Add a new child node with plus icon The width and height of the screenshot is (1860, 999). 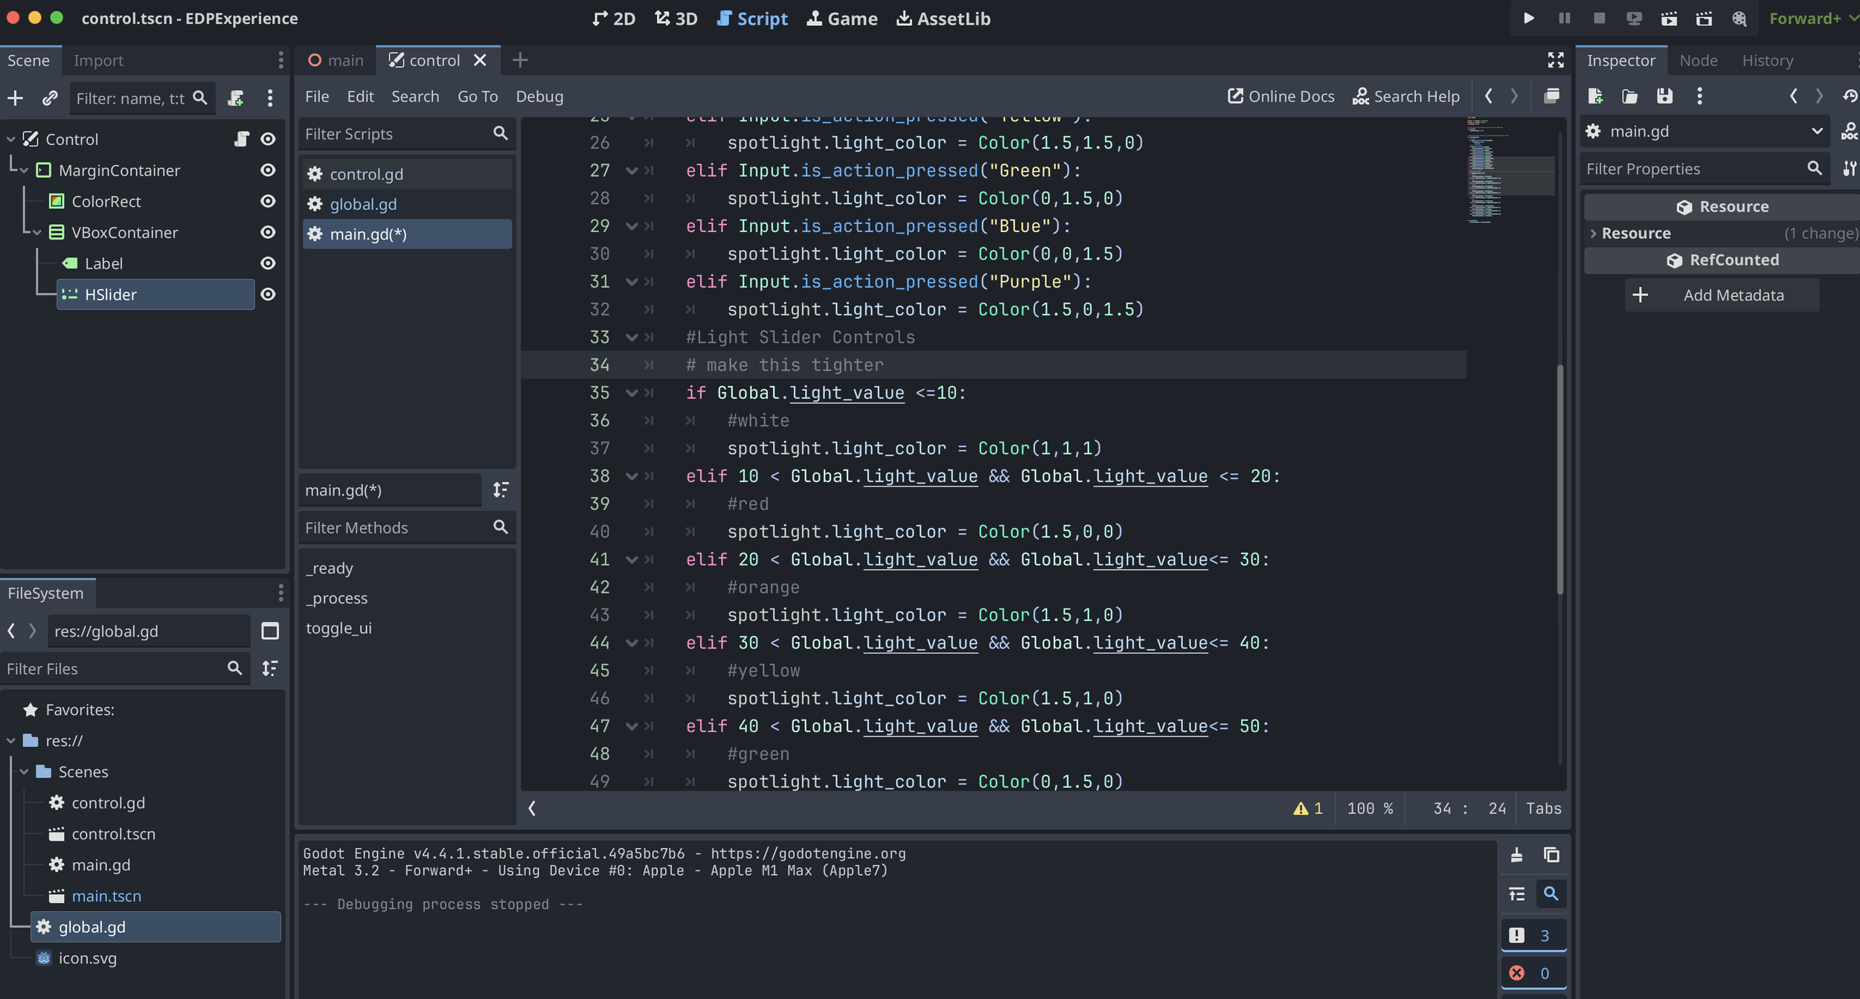15,97
